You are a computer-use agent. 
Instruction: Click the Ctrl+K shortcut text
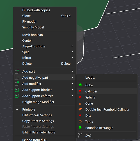(66, 16)
